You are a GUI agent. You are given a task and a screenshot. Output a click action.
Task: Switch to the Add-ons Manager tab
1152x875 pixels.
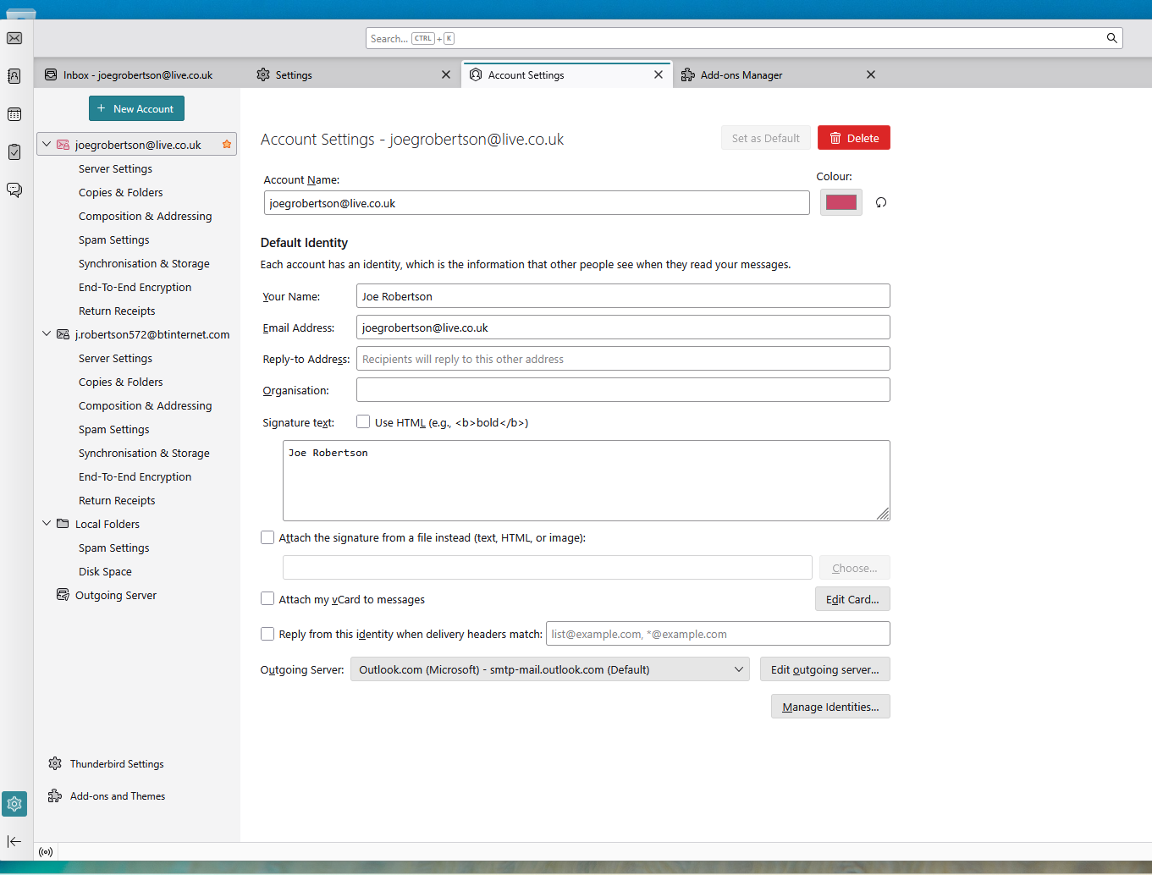(741, 75)
